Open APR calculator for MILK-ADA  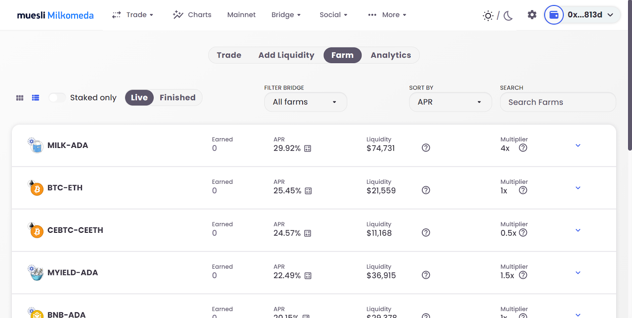click(x=308, y=149)
